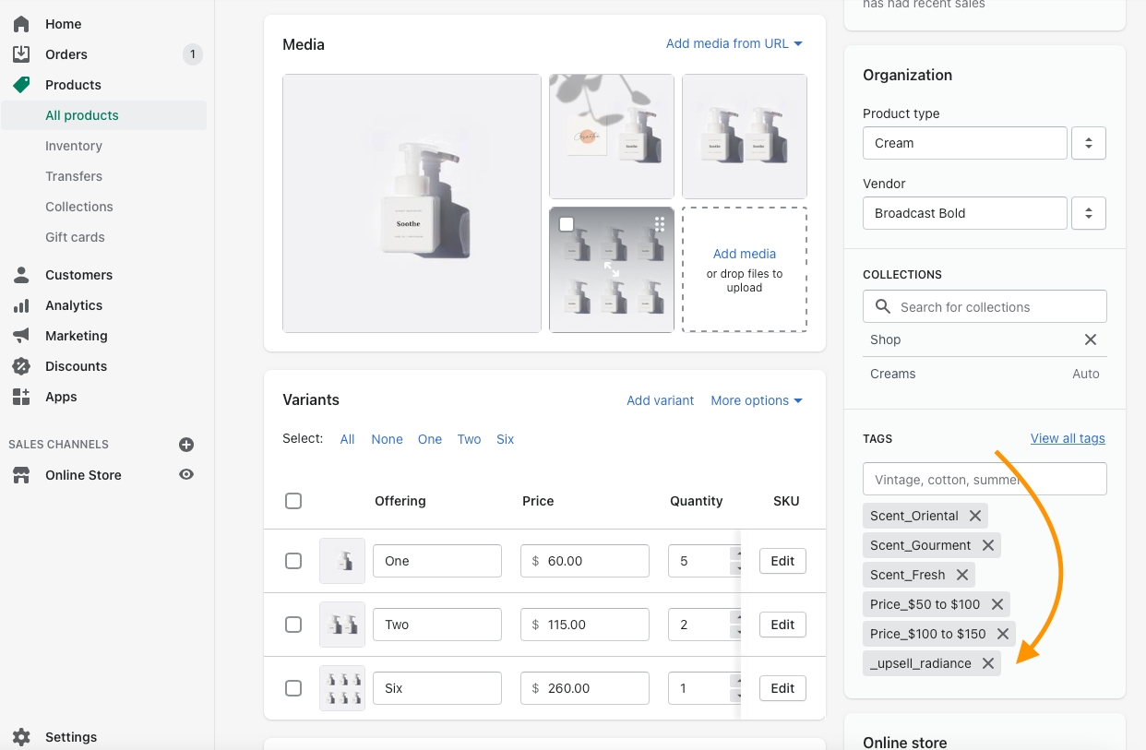Click the Home icon in sidebar
Image resolution: width=1146 pixels, height=750 pixels.
coord(21,24)
